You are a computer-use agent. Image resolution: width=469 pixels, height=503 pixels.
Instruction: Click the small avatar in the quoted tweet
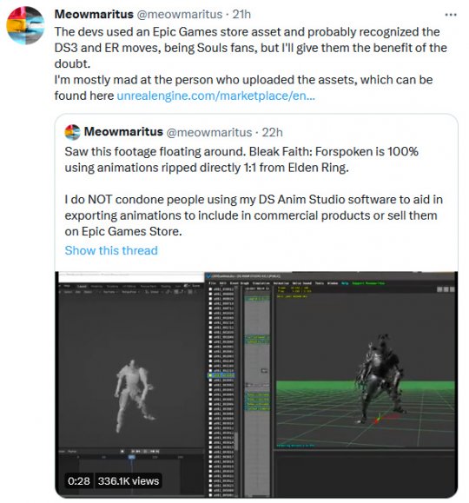pyautogui.click(x=72, y=132)
